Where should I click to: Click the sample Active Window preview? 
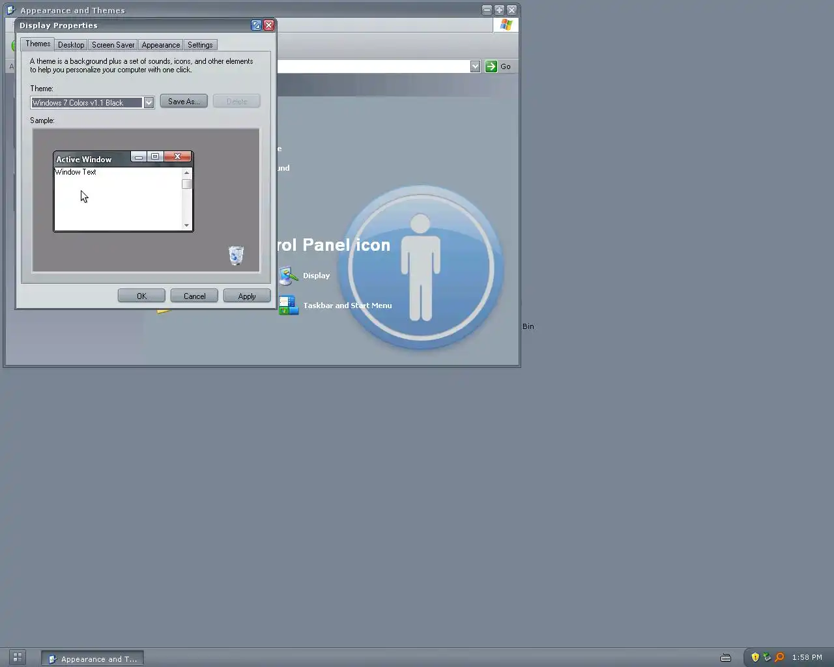pyautogui.click(x=123, y=192)
